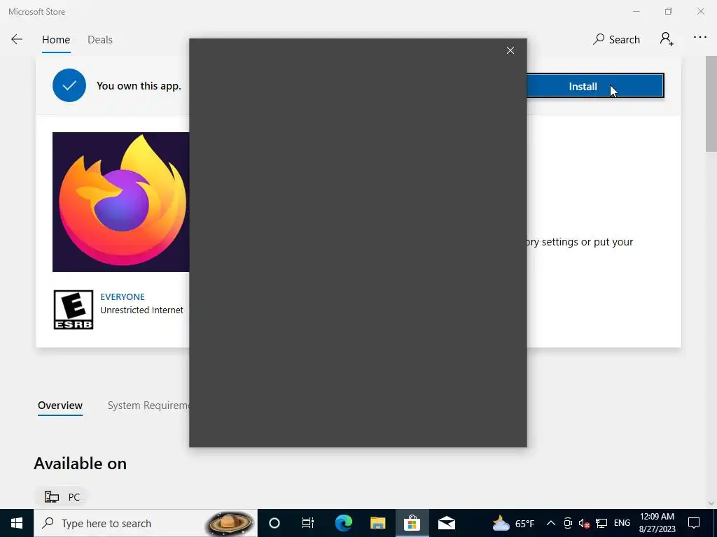Click the ENG language indicator

pyautogui.click(x=622, y=523)
